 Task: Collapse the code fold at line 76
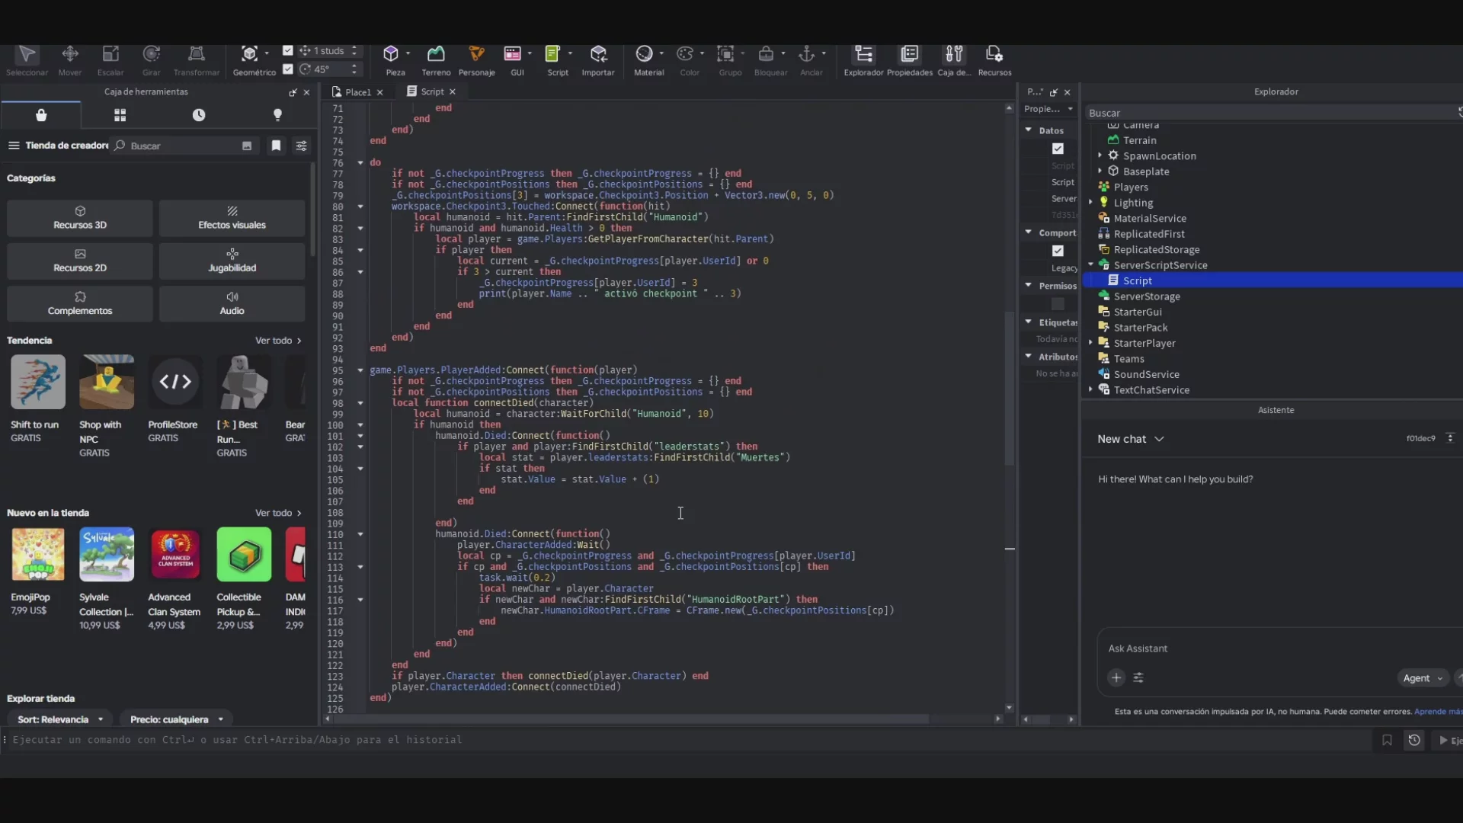(360, 163)
